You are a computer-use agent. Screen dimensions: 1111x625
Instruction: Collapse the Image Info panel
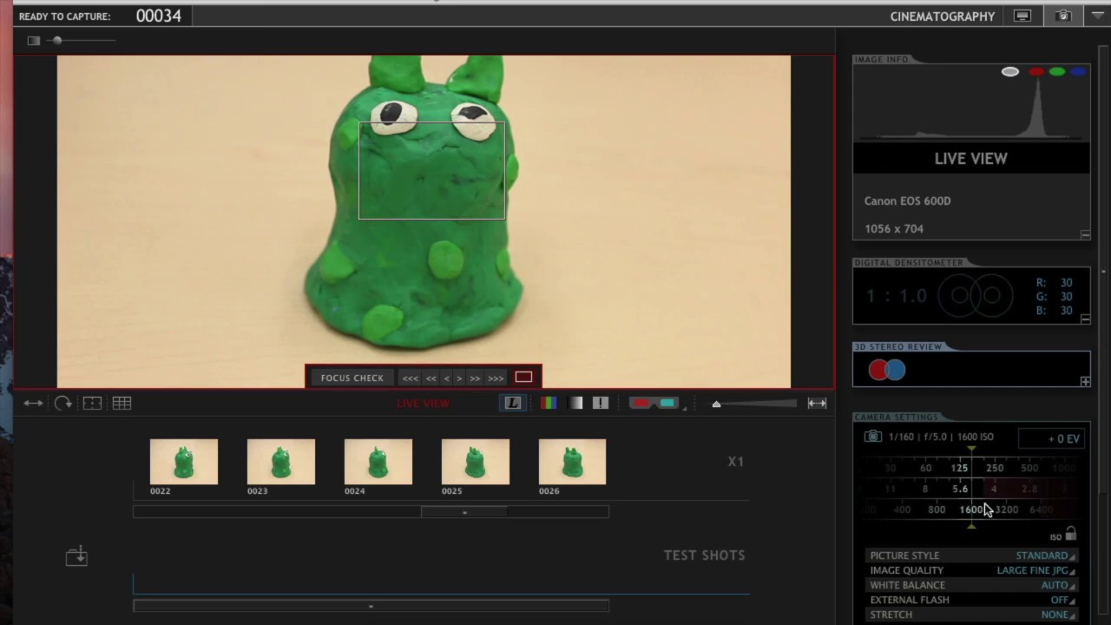[1085, 234]
